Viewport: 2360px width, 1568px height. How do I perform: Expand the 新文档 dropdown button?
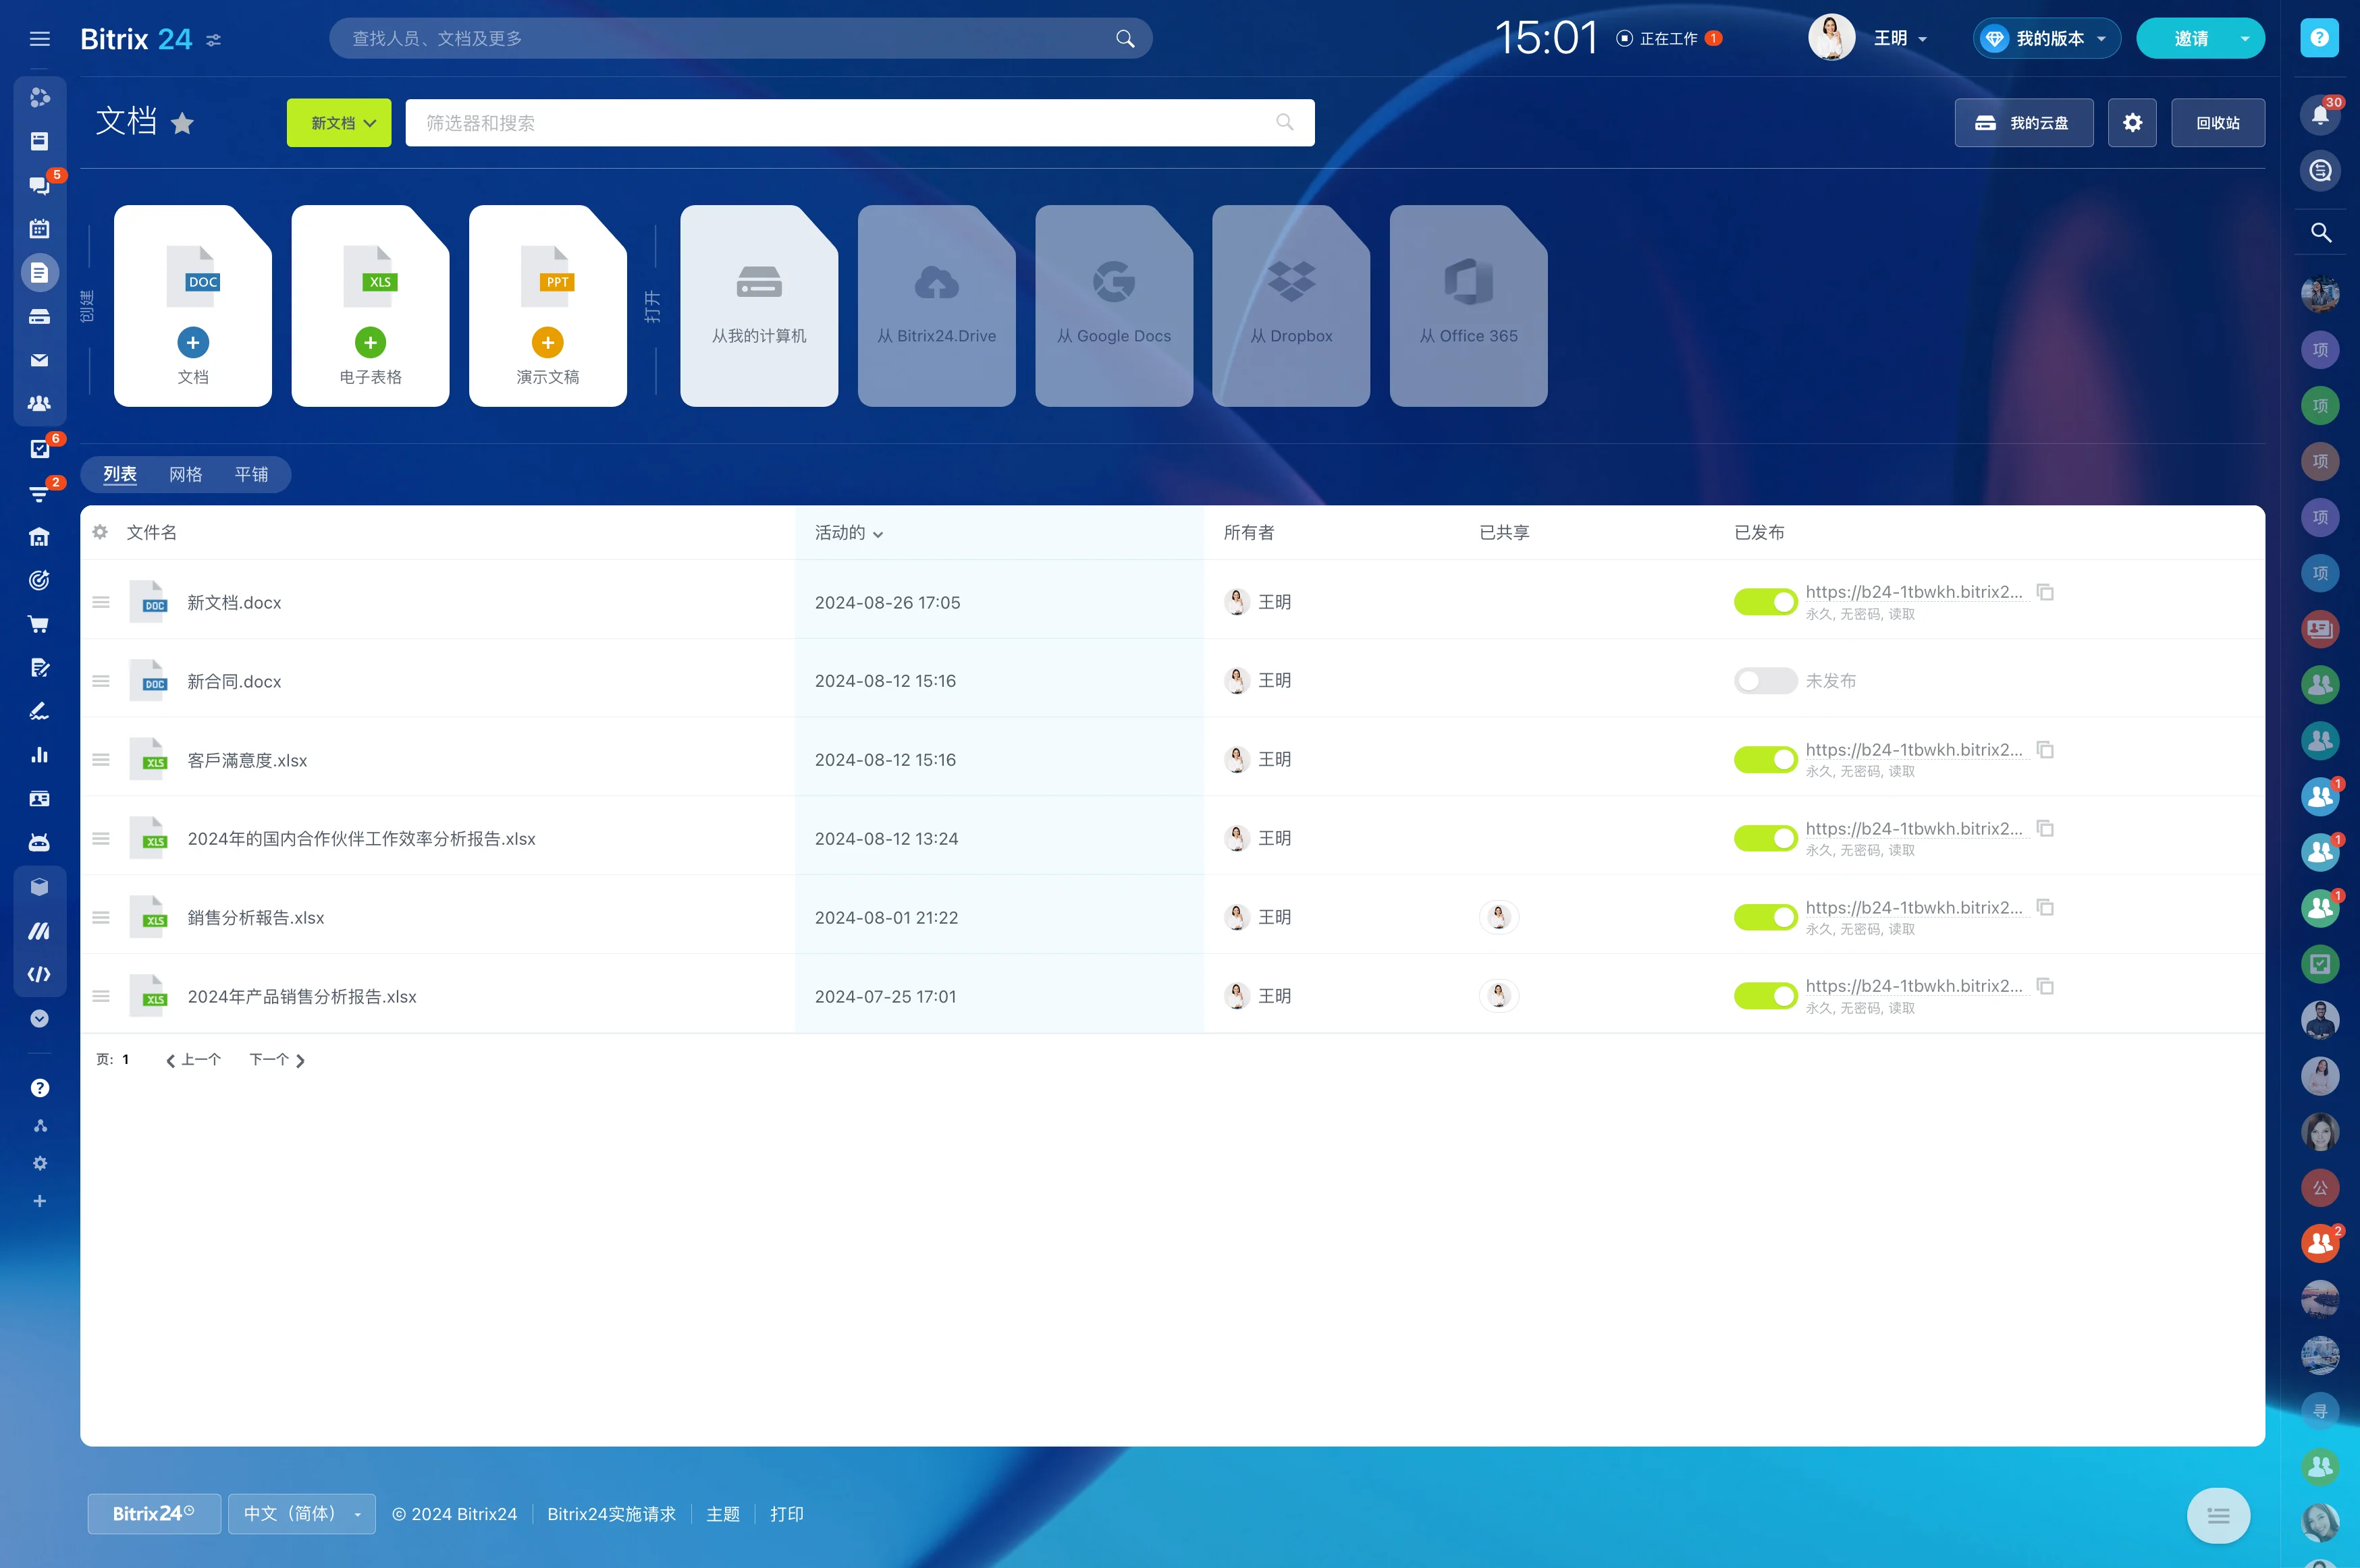[339, 123]
